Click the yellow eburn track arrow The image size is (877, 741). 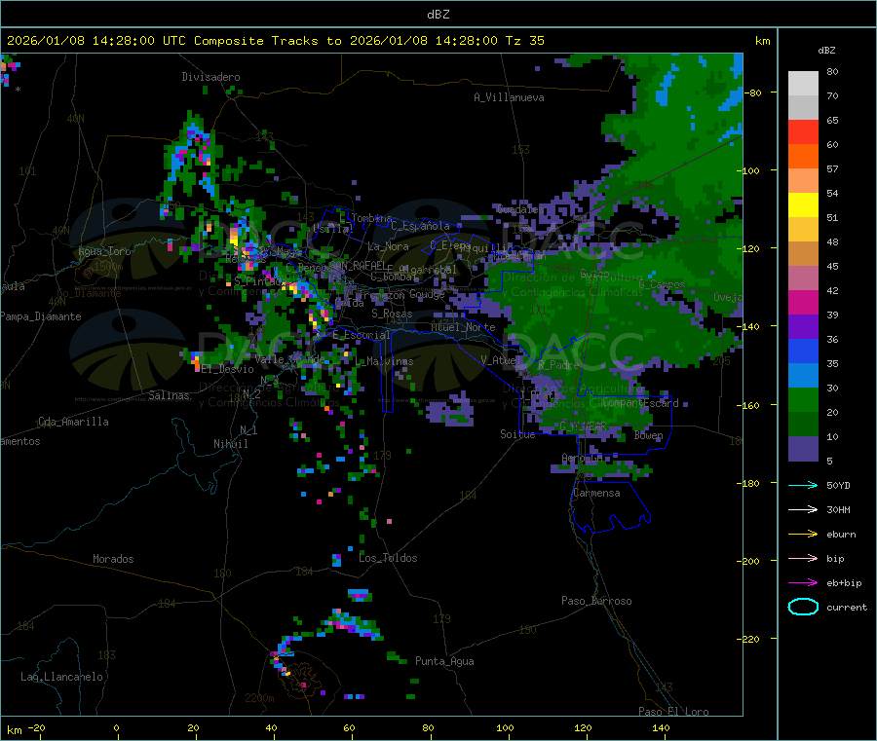803,535
